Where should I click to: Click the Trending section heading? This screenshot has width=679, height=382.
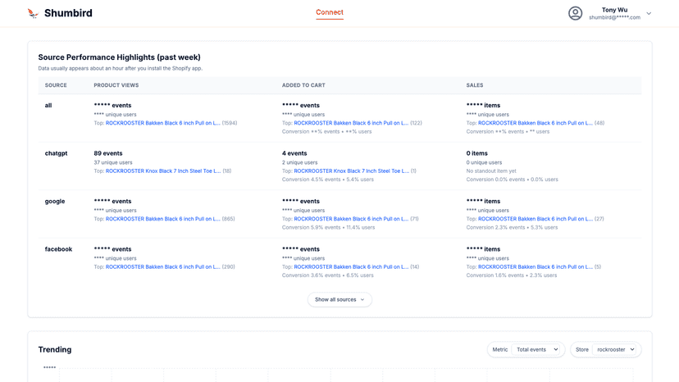pyautogui.click(x=55, y=349)
